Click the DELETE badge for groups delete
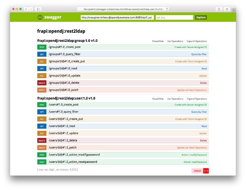246x190 pixels. (42, 83)
